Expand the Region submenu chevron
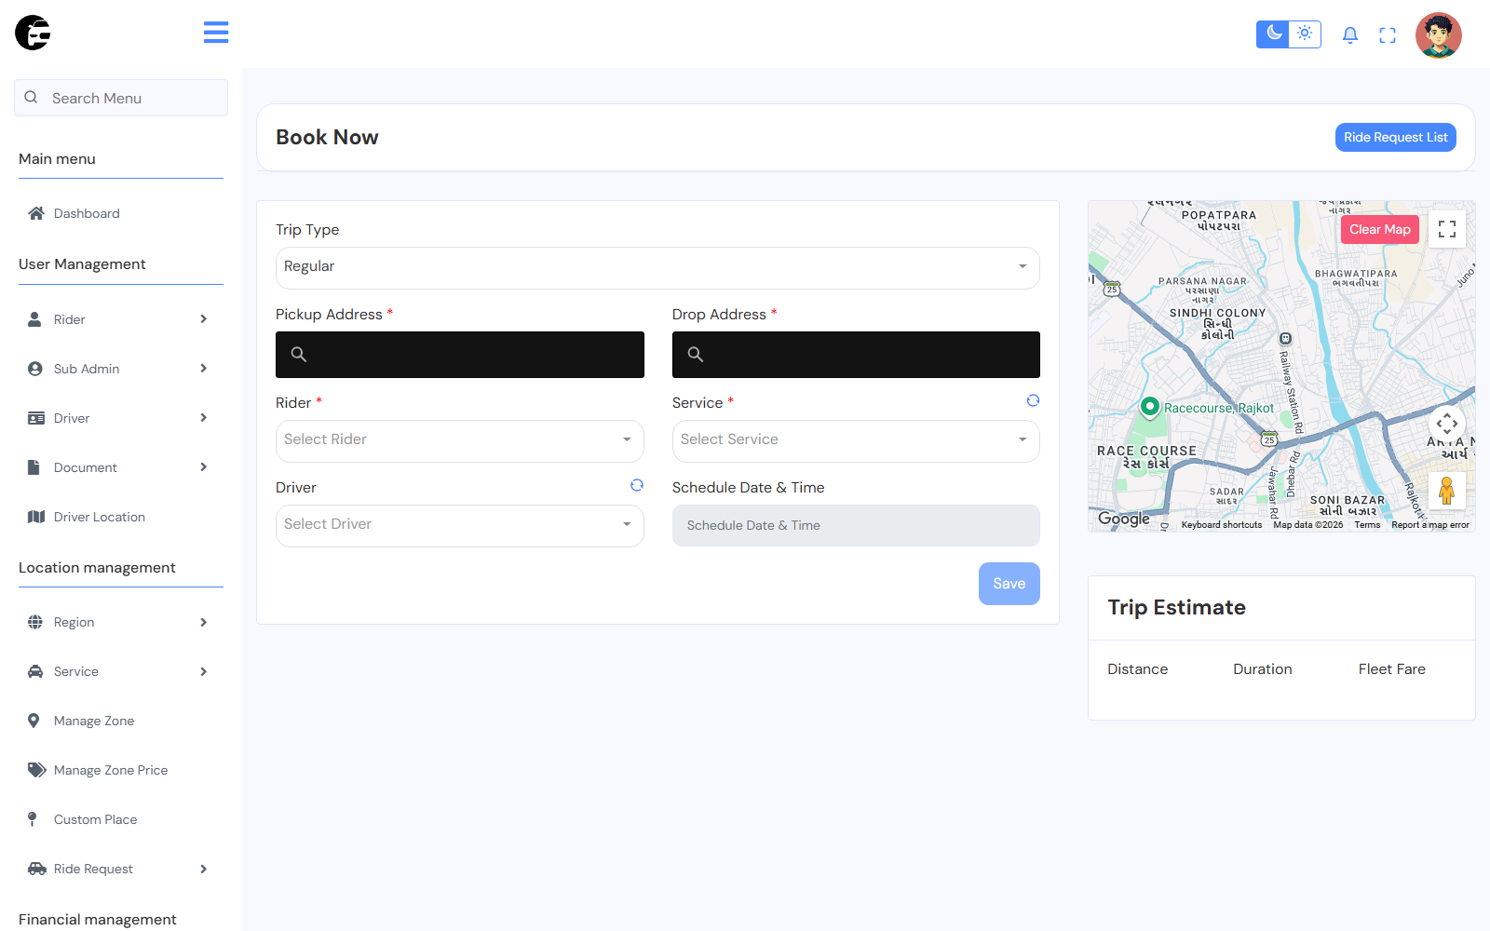The image size is (1490, 931). tap(203, 622)
